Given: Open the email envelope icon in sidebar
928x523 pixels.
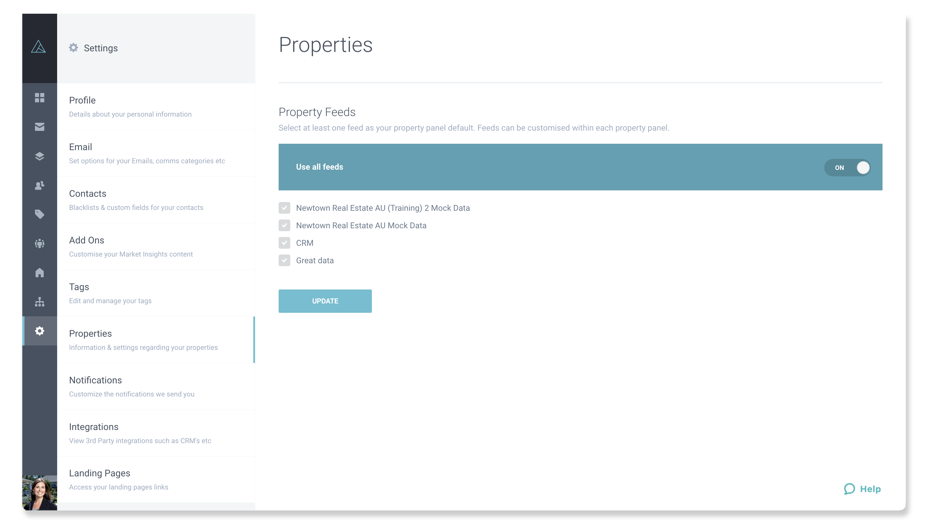Looking at the screenshot, I should (39, 127).
